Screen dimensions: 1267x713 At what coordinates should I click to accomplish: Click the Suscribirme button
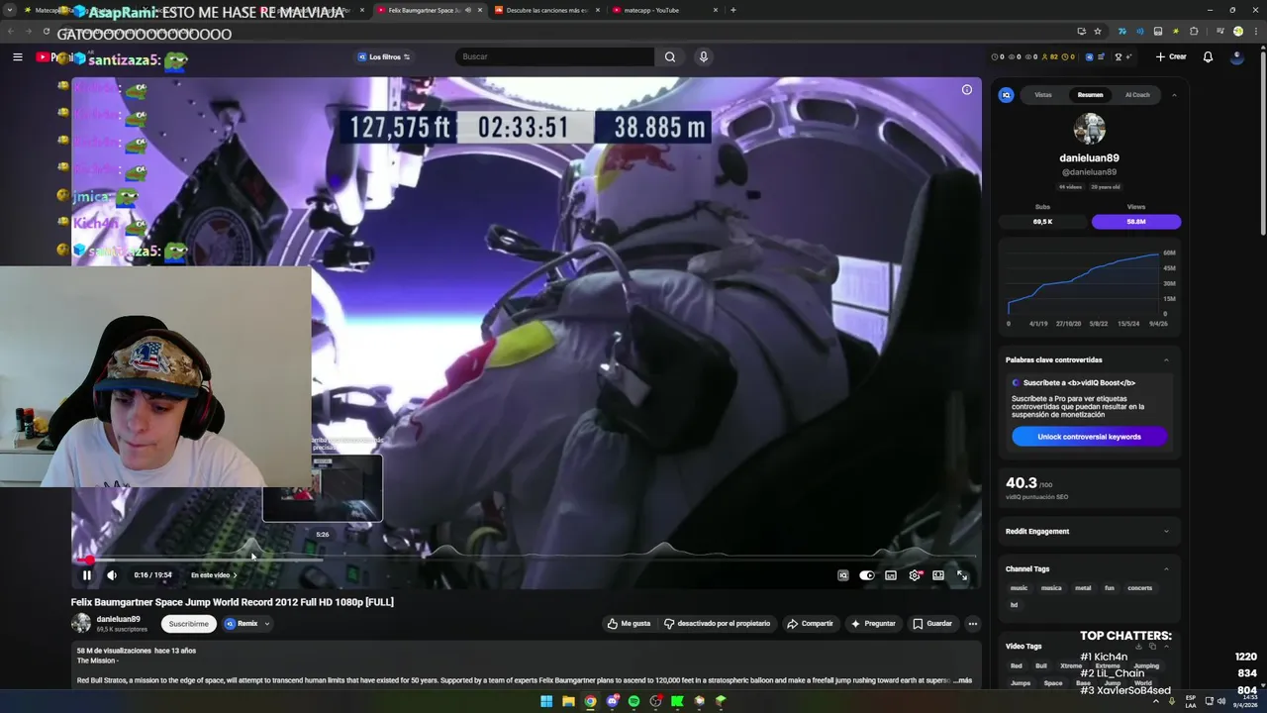188,624
